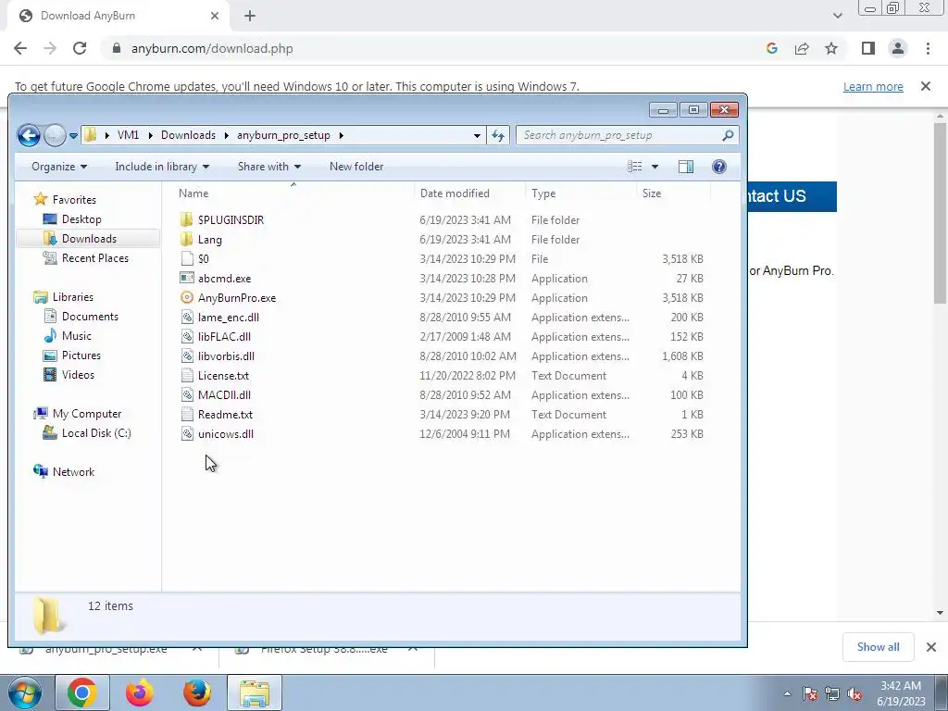This screenshot has width=948, height=711.
Task: Select the MACDll.dll file icon
Action: pyautogui.click(x=187, y=394)
